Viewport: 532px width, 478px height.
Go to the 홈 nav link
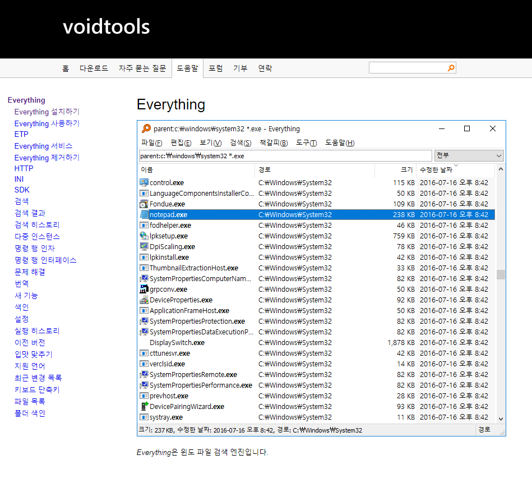(66, 68)
